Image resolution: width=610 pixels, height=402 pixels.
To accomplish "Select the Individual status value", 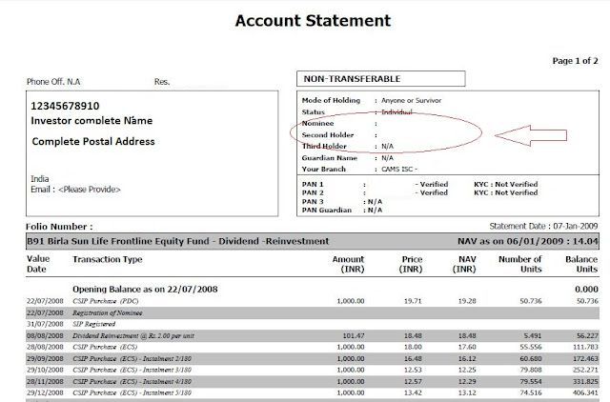I will click(396, 112).
